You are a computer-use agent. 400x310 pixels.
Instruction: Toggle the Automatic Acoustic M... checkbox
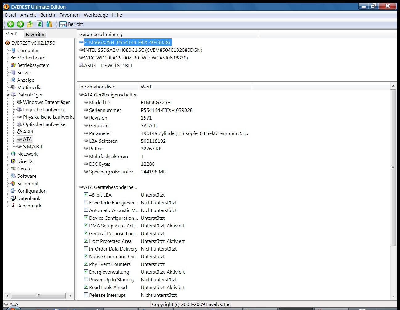click(86, 210)
